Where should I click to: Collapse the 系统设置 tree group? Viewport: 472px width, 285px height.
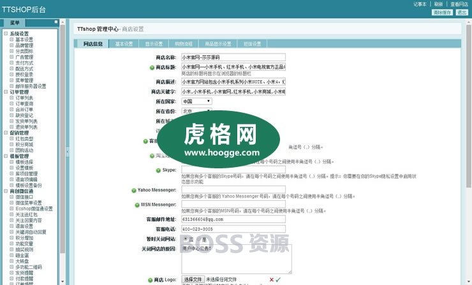[x=6, y=34]
